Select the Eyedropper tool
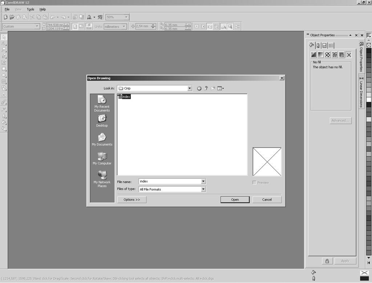Viewport: 372px width, 283px height. click(4, 109)
